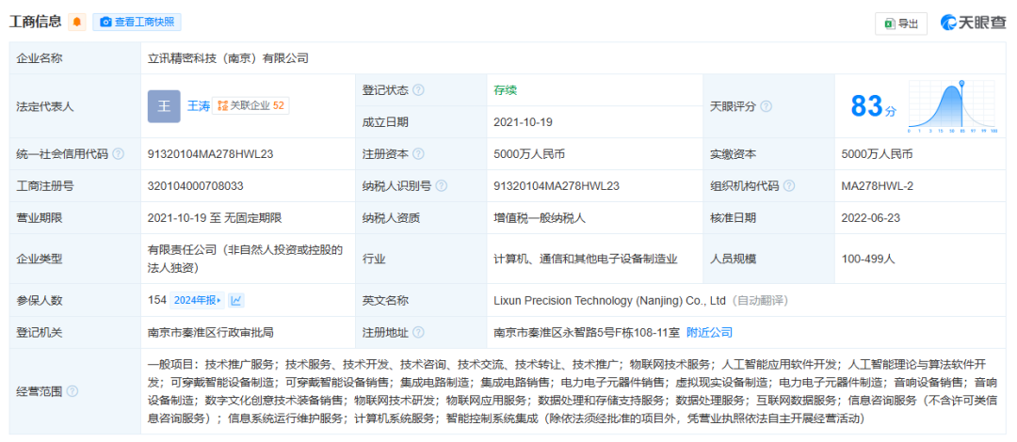The image size is (1017, 442).
Task: Click 存续 registration status value
Action: click(x=506, y=90)
